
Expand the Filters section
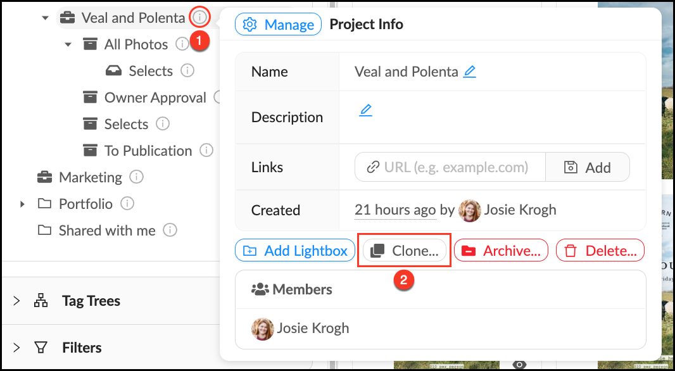[x=16, y=348]
